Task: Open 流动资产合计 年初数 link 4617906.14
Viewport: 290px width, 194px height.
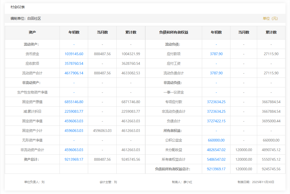Action: pos(74,73)
